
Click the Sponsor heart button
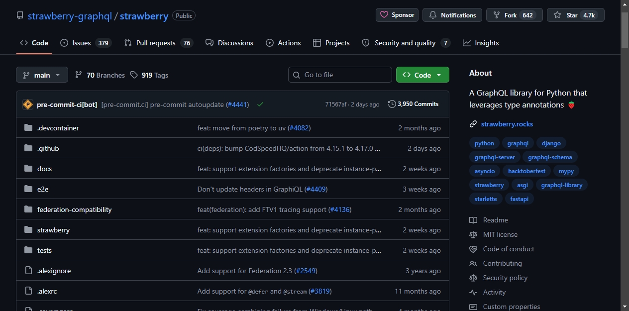(397, 15)
